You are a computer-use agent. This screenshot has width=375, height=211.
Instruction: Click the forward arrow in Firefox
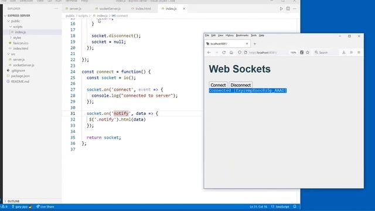(217, 52)
